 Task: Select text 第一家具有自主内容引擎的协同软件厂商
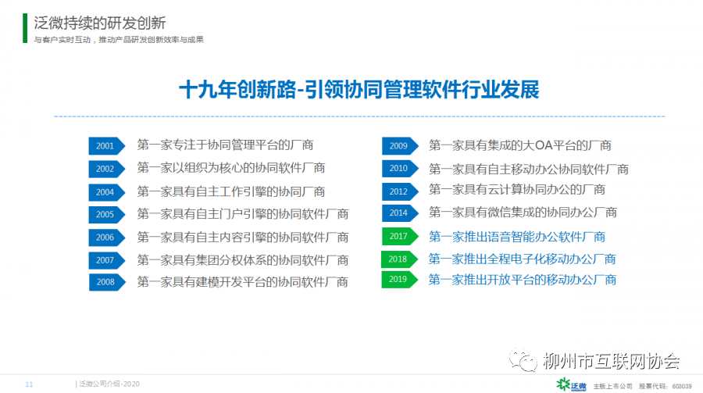tap(243, 238)
